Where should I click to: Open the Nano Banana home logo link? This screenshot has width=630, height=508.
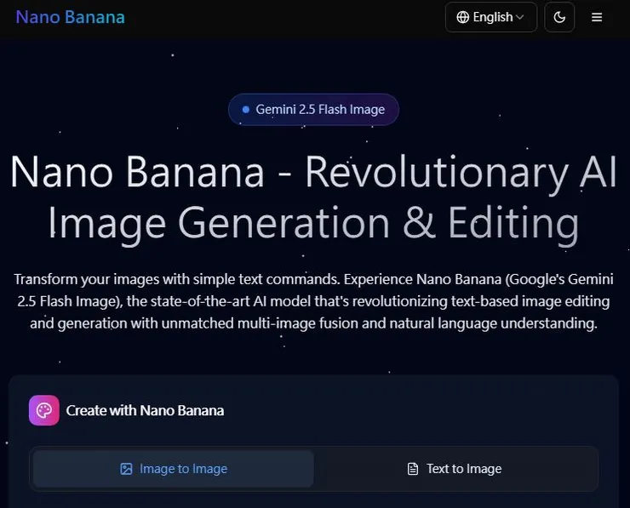pos(71,17)
